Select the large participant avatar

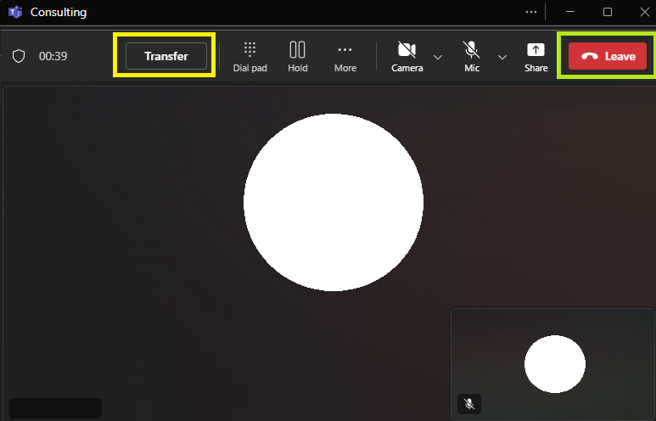point(334,202)
